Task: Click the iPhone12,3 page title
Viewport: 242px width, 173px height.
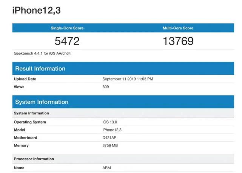Action: coord(36,11)
